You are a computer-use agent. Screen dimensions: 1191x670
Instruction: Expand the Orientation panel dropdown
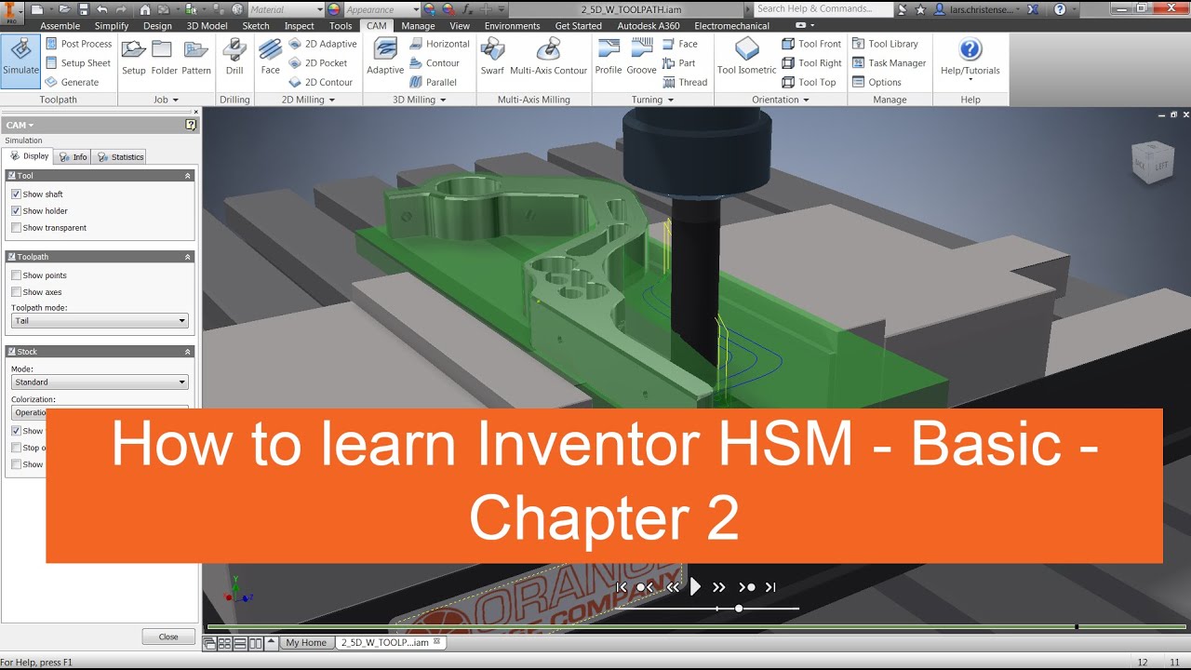pyautogui.click(x=781, y=100)
